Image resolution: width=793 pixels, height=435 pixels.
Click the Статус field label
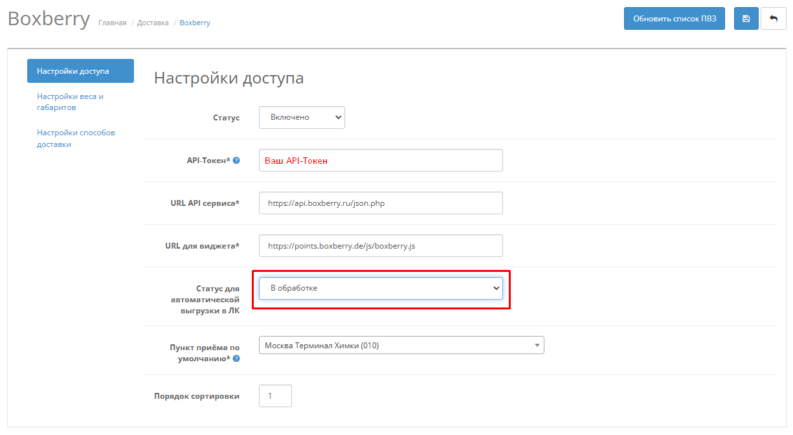(227, 118)
